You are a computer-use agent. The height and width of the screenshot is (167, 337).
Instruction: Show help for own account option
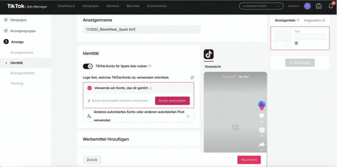[150, 88]
